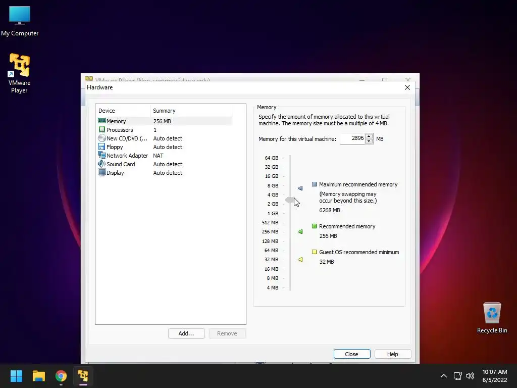Select the Recycle Bin desktop icon
The image size is (517, 388).
point(492,318)
